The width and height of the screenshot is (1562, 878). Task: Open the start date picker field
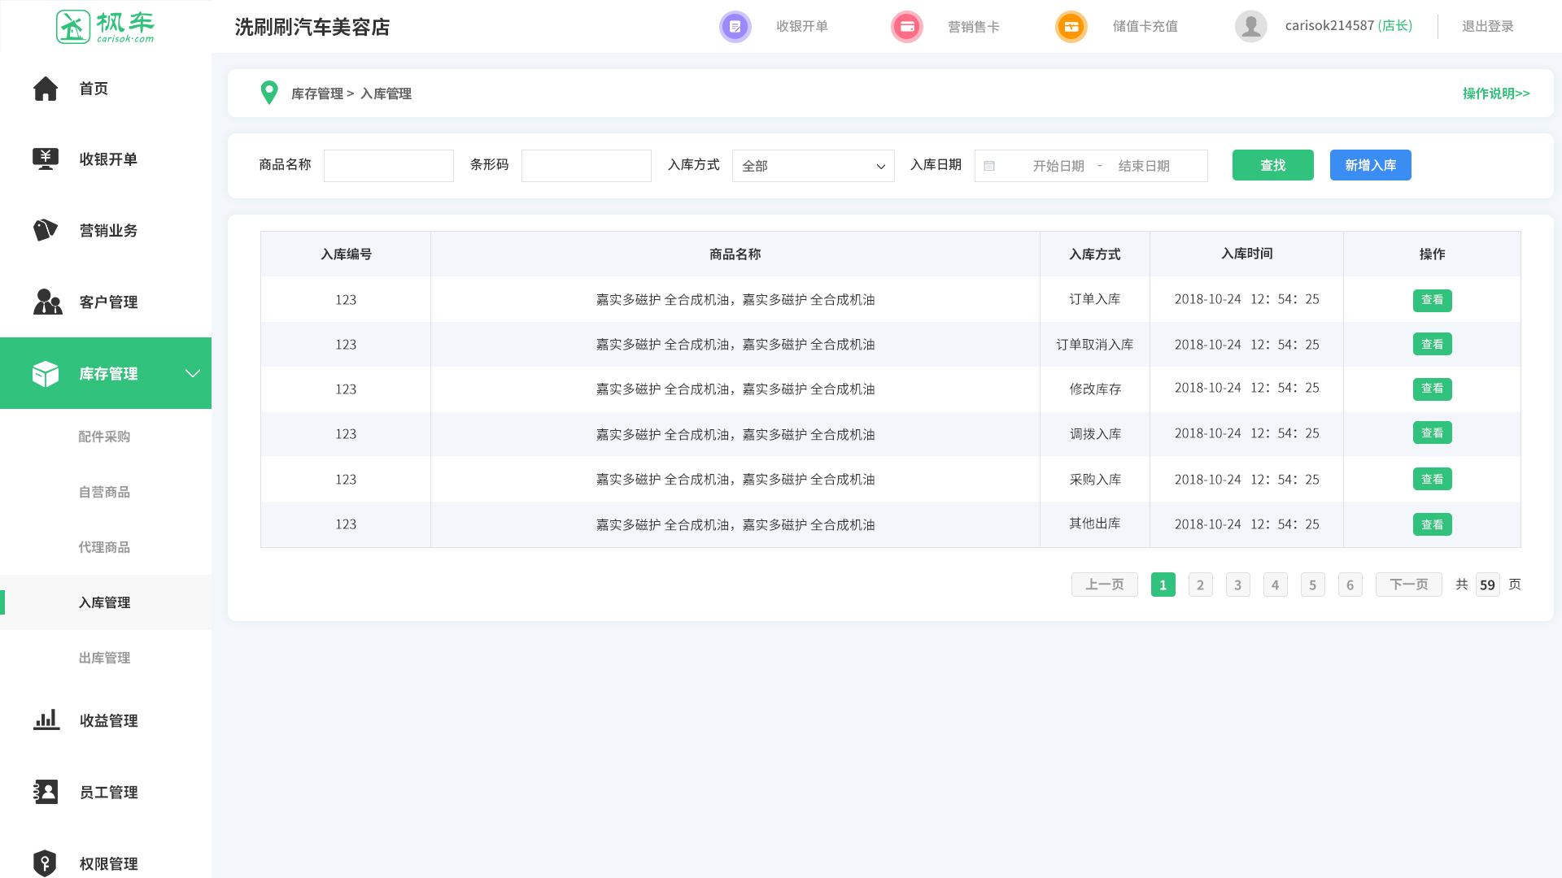point(1057,166)
